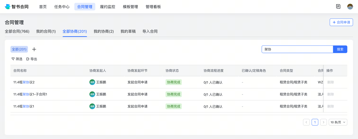Click the 合同管理 page heading

coord(14,22)
